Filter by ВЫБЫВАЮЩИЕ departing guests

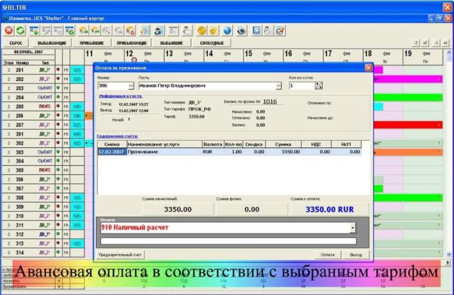tap(52, 43)
